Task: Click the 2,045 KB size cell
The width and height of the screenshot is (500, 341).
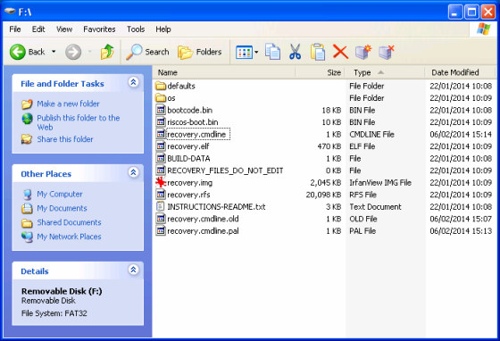Action: [x=326, y=183]
